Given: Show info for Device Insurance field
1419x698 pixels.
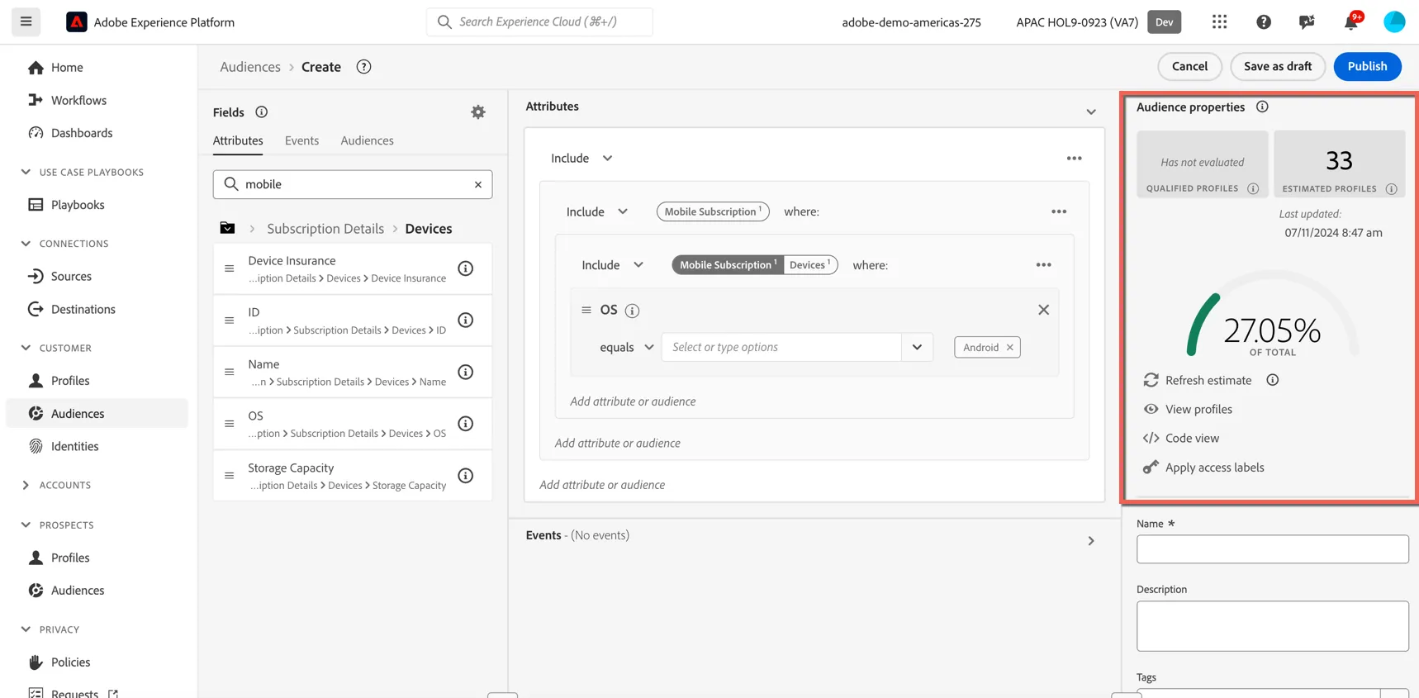Looking at the screenshot, I should point(466,268).
